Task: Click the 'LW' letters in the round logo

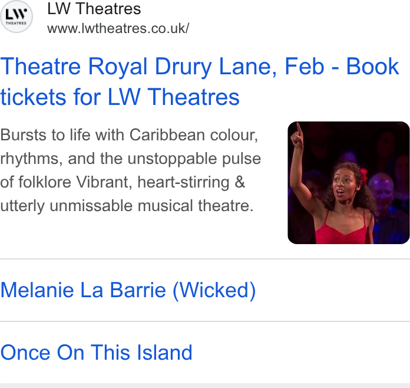Action: coord(16,14)
